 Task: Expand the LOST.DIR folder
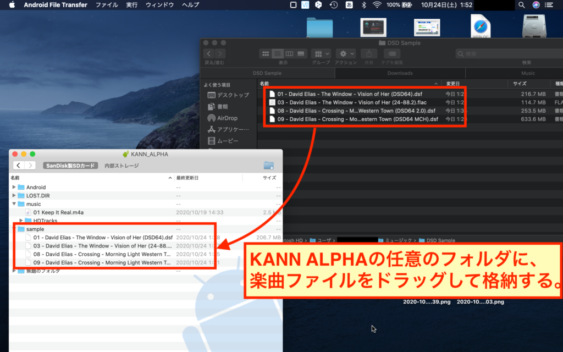click(14, 195)
